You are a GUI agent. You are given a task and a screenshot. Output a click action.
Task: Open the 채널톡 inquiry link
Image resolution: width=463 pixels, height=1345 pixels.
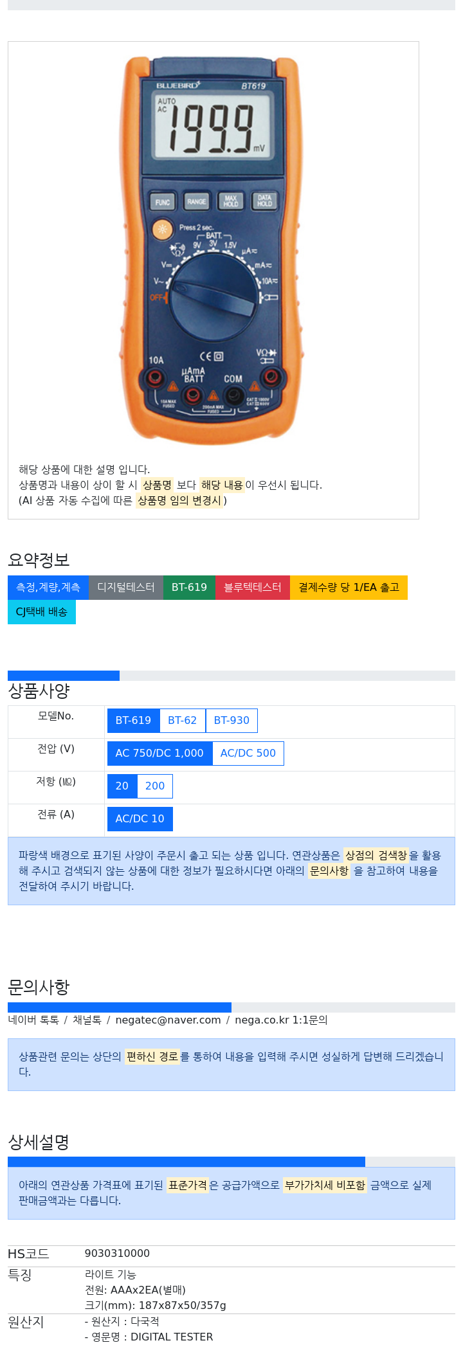coord(87,1020)
